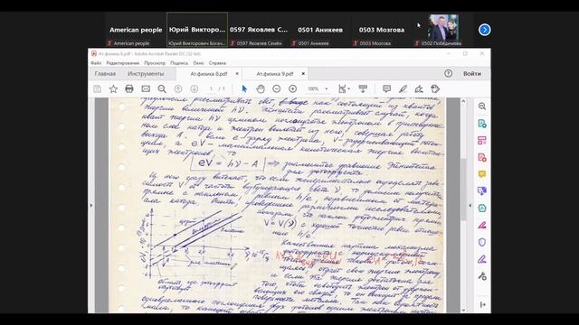
Task: Click the Войти sign-in button
Action: tap(472, 74)
